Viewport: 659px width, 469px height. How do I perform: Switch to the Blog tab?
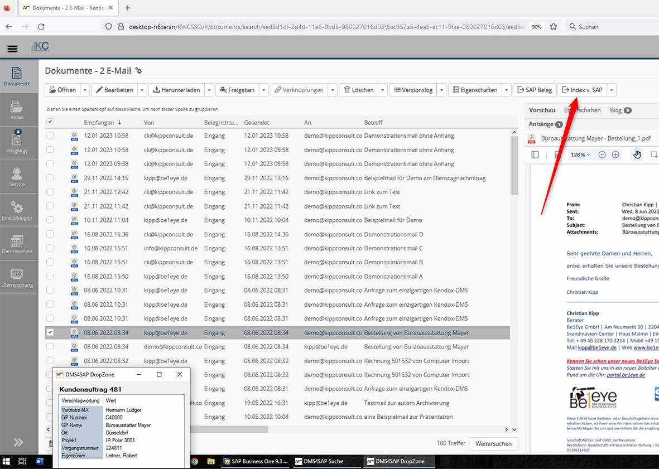tap(620, 110)
